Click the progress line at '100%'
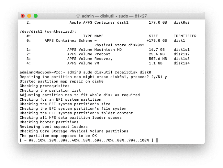This screenshot has height=168, width=223. click(x=144, y=140)
